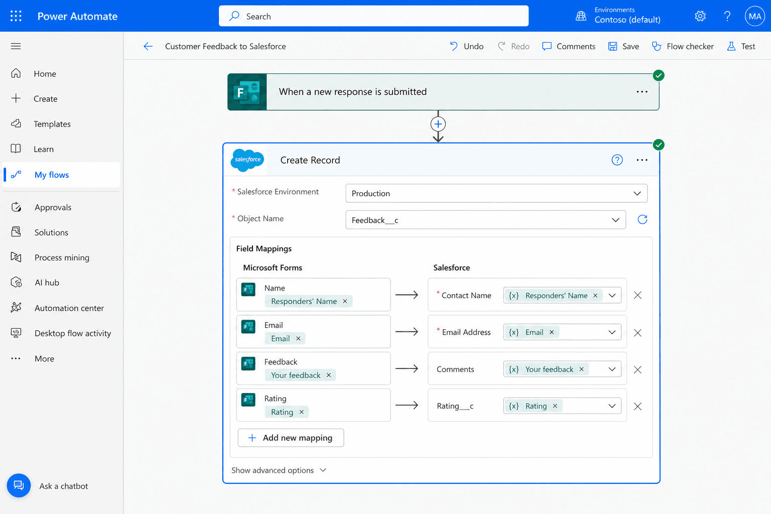Refresh the Object Name list
Screen dimensions: 771x514
coord(642,219)
